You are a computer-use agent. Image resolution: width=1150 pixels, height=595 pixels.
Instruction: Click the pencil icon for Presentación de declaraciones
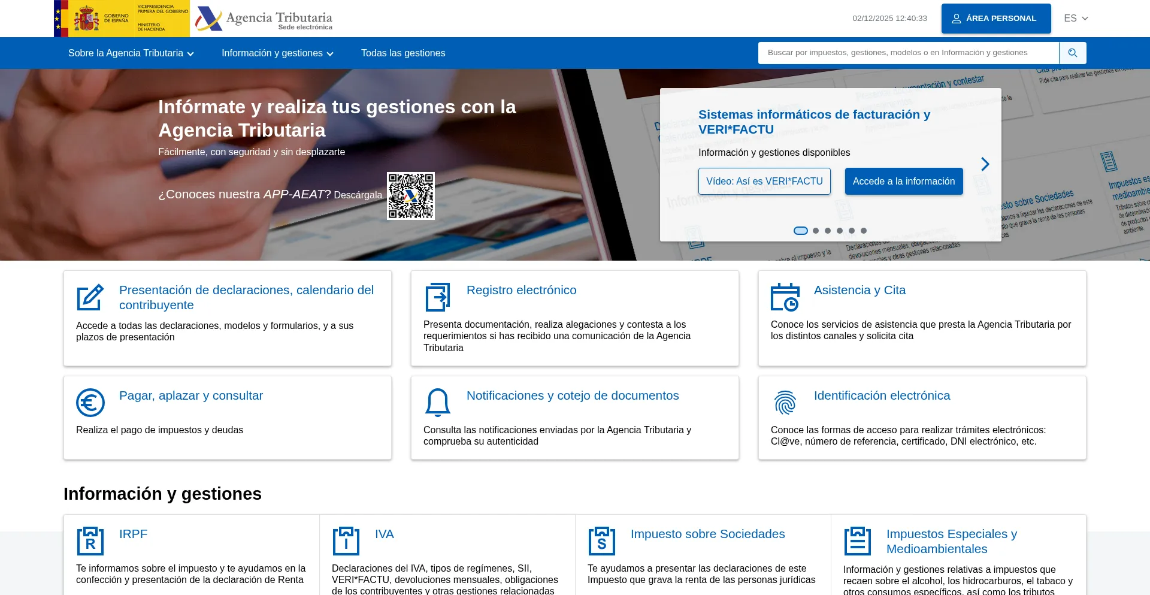tap(90, 298)
